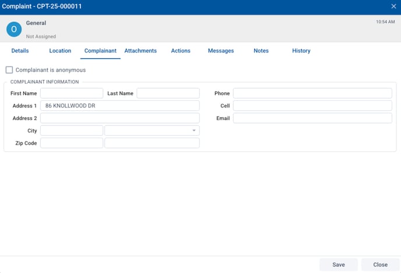
Task: Click the City text field
Action: (x=72, y=131)
